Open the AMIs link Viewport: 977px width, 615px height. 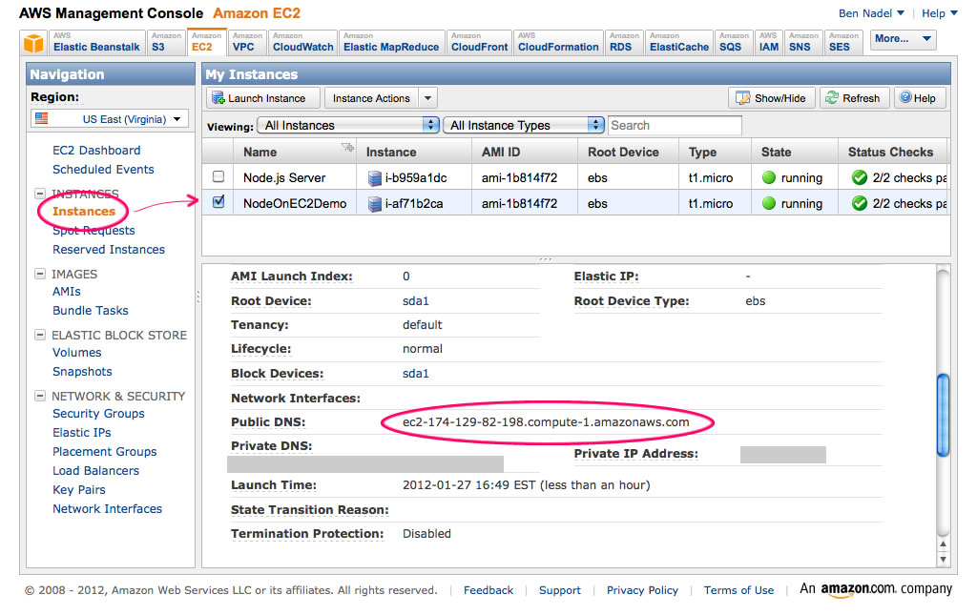[x=67, y=292]
